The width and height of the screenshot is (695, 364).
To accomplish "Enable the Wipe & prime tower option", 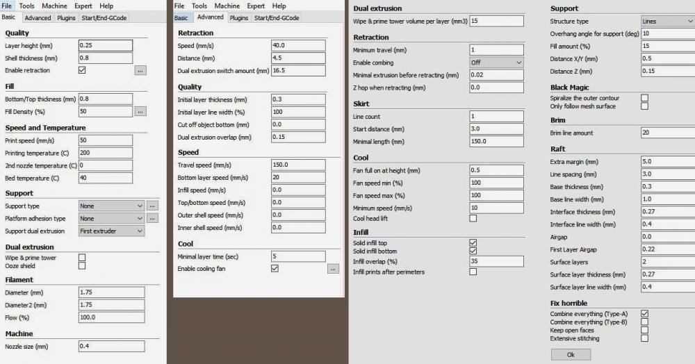I will pyautogui.click(x=82, y=258).
